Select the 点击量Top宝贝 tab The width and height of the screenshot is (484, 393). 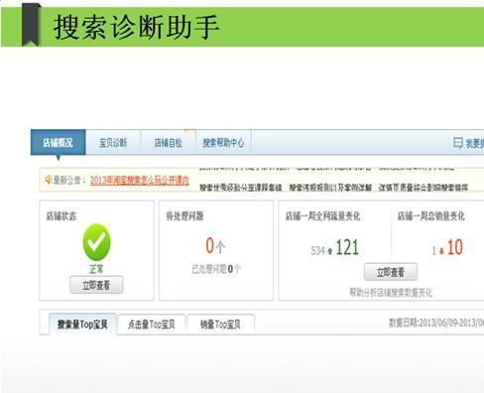point(152,325)
